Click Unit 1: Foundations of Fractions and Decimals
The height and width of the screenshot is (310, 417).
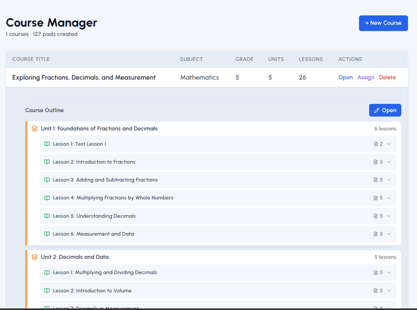[99, 129]
